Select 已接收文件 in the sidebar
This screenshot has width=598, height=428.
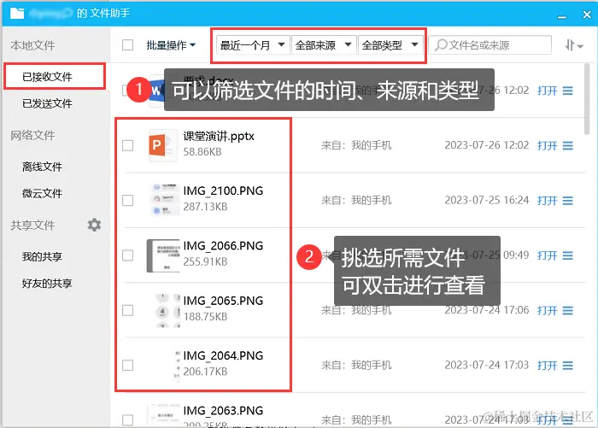55,77
